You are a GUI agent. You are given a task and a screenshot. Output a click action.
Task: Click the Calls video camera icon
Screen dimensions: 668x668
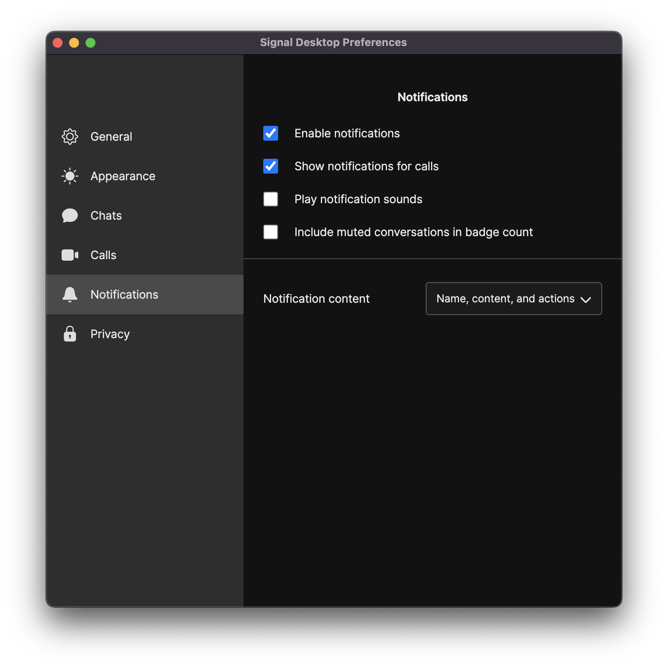pyautogui.click(x=70, y=255)
